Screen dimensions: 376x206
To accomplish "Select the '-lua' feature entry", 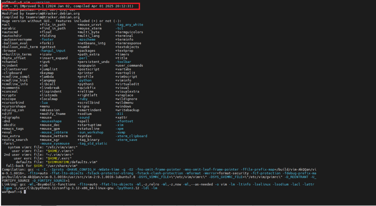I will (x=44, y=102).
